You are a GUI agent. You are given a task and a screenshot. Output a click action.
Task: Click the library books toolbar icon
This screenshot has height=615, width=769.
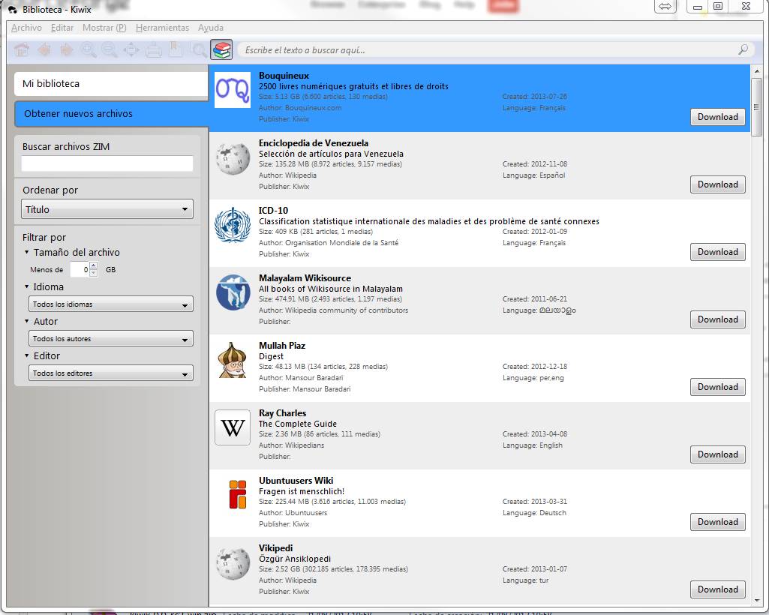(x=221, y=50)
